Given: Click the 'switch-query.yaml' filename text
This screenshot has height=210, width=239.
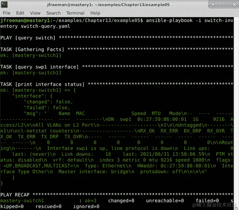Looking at the screenshot, I should (x=45, y=26).
